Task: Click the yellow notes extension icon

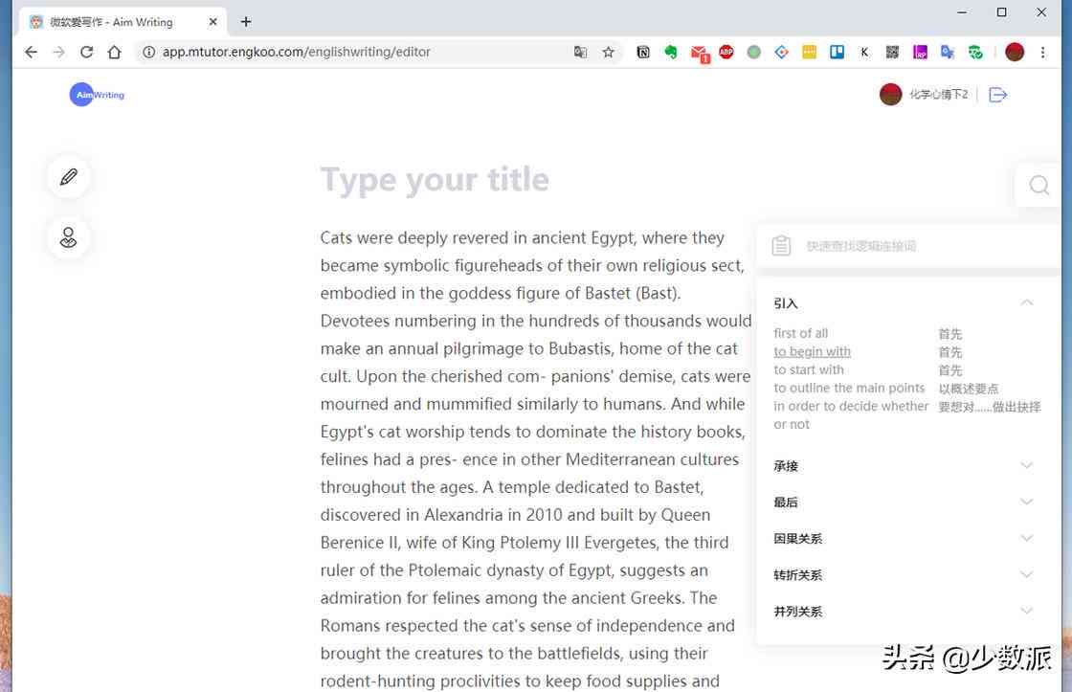Action: pyautogui.click(x=809, y=52)
